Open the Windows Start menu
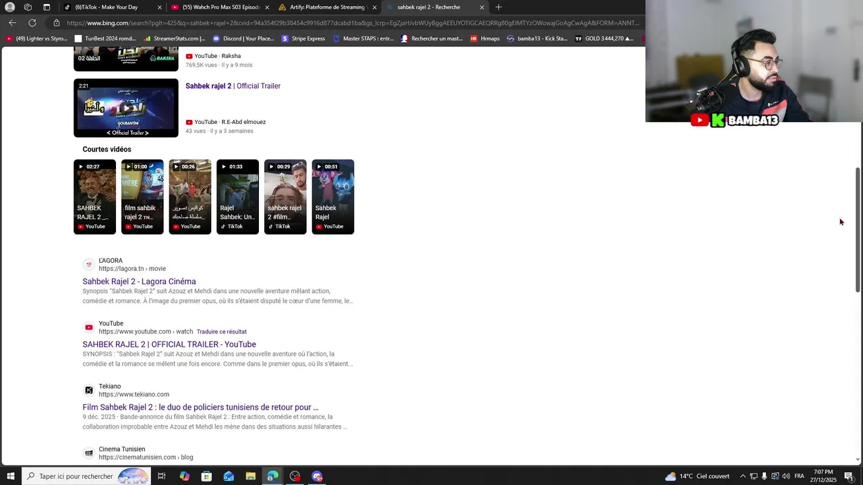 point(10,476)
